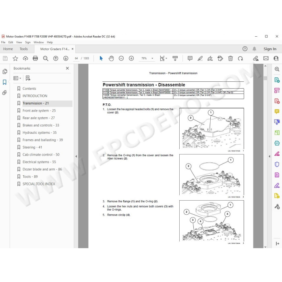Collapse left navigation pane arrow

(76, 156)
